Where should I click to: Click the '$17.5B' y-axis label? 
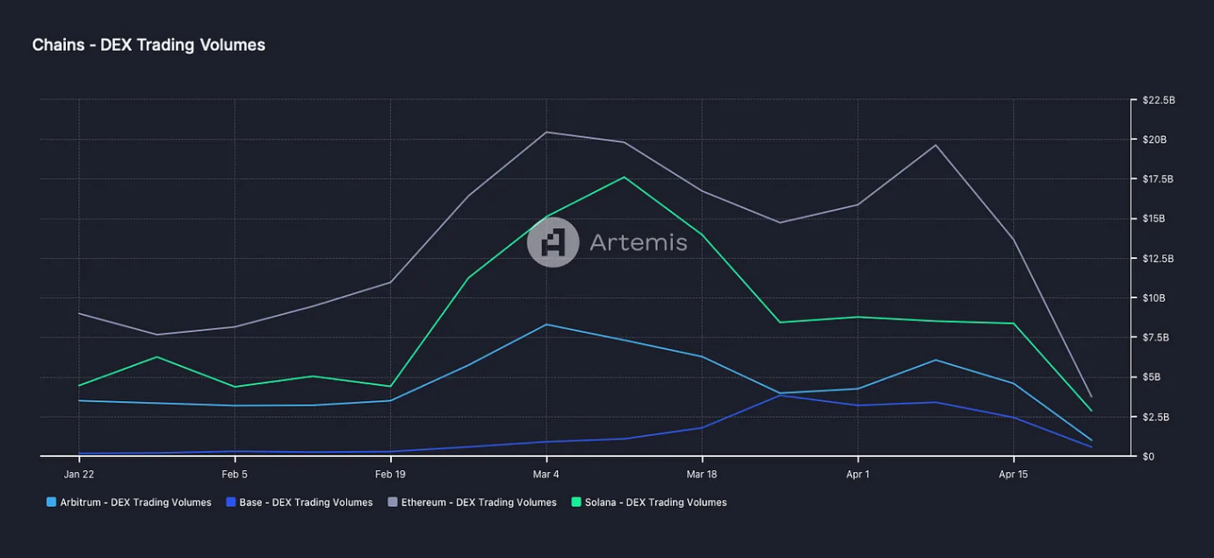point(1158,180)
